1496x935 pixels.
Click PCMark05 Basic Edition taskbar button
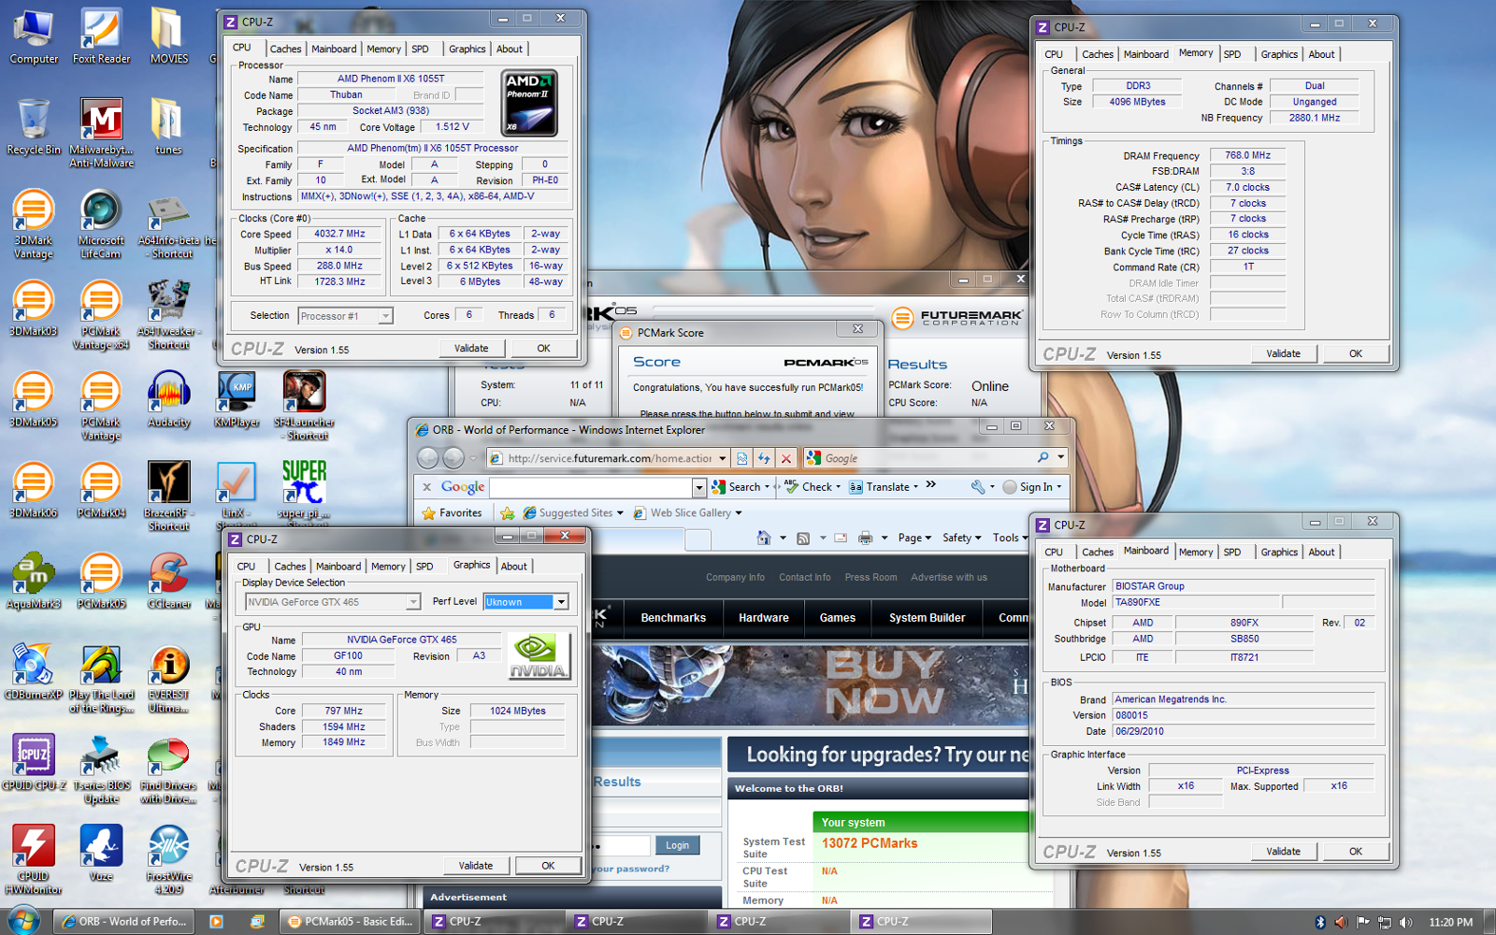[x=351, y=922]
